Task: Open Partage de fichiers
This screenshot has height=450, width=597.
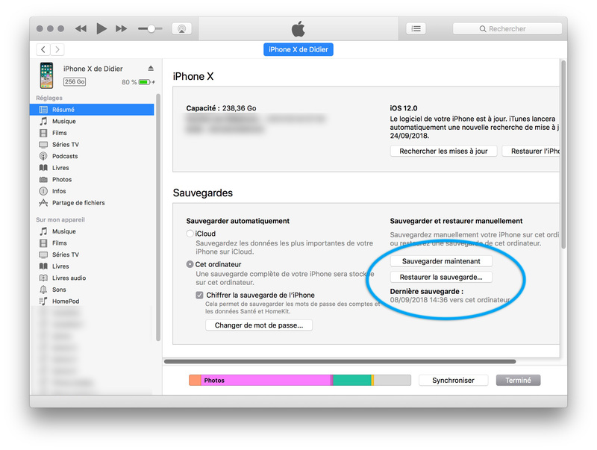Action: coord(92,203)
